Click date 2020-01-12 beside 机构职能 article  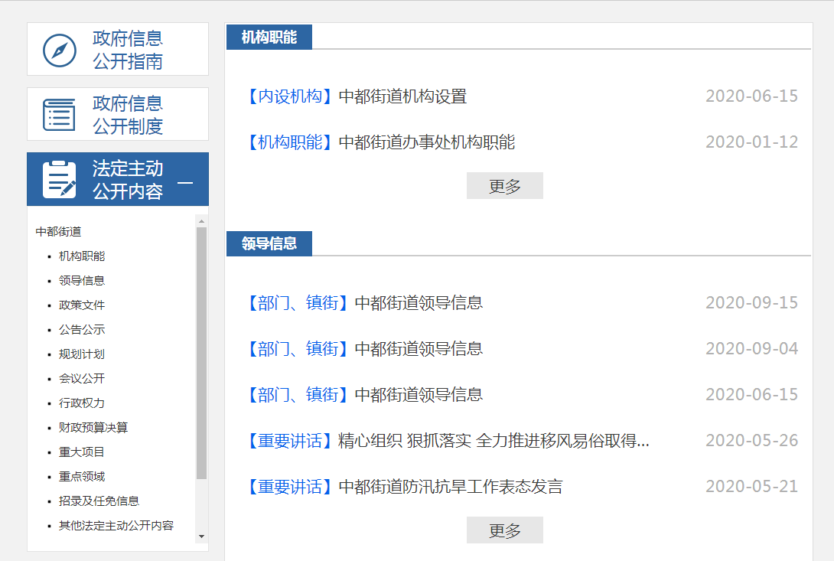pyautogui.click(x=751, y=142)
